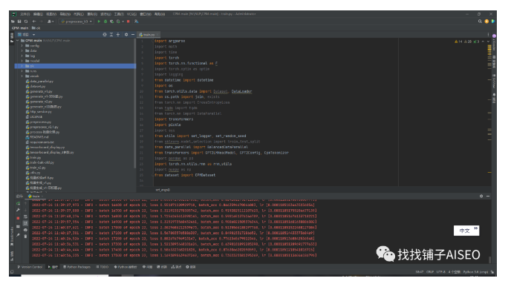This screenshot has width=508, height=284.
Task: Click the project tree vertical scrollbar
Action: pos(134,104)
